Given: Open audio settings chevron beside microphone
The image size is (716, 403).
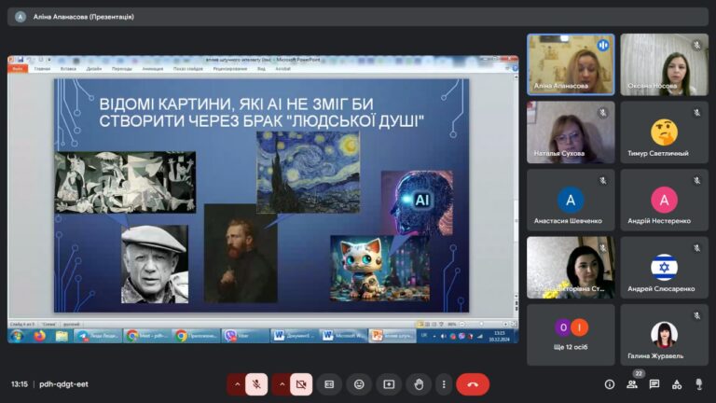Looking at the screenshot, I should [237, 384].
